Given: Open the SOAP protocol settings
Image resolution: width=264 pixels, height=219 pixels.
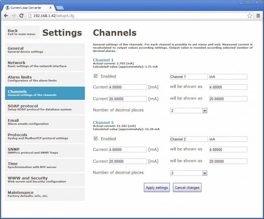Looking at the screenshot, I should click(x=45, y=107).
